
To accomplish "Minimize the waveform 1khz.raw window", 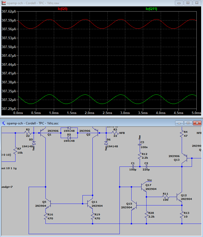I will [x=179, y=3].
